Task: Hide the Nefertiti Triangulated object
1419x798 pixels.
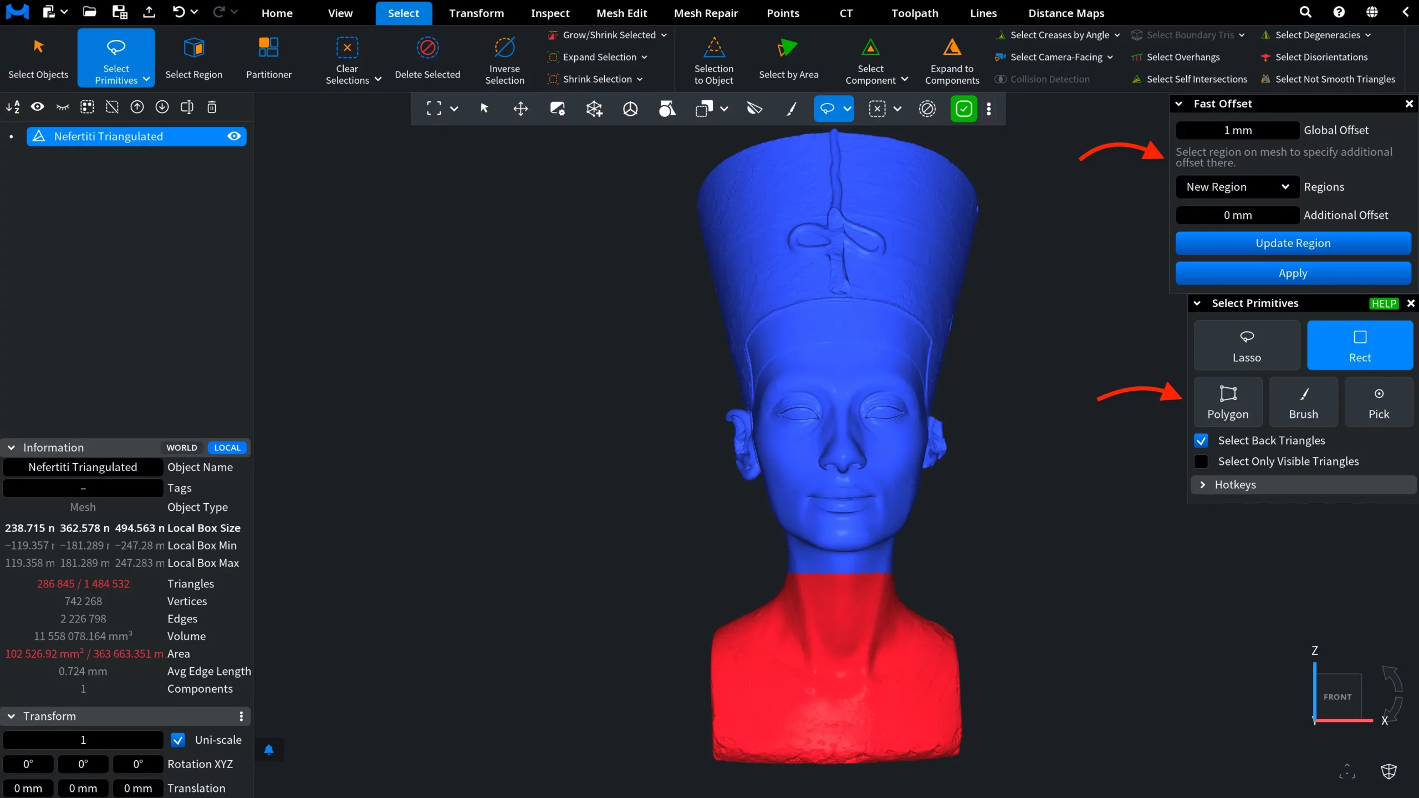Action: click(234, 136)
